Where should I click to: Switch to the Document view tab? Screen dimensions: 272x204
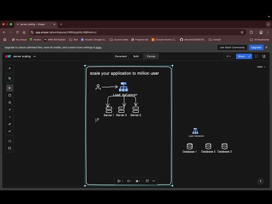(x=121, y=57)
